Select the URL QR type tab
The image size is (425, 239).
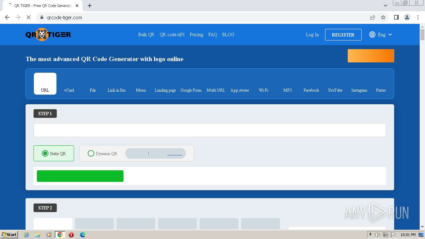click(x=45, y=84)
